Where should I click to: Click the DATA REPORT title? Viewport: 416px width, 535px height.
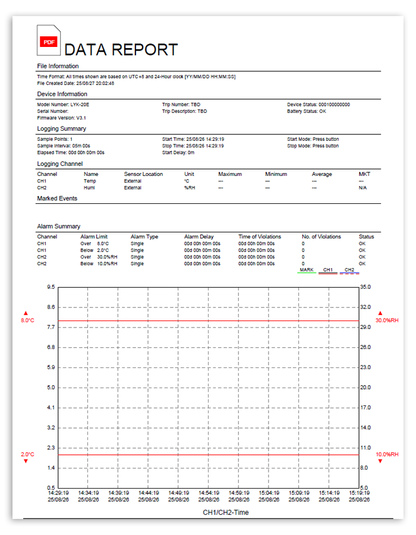pos(121,49)
